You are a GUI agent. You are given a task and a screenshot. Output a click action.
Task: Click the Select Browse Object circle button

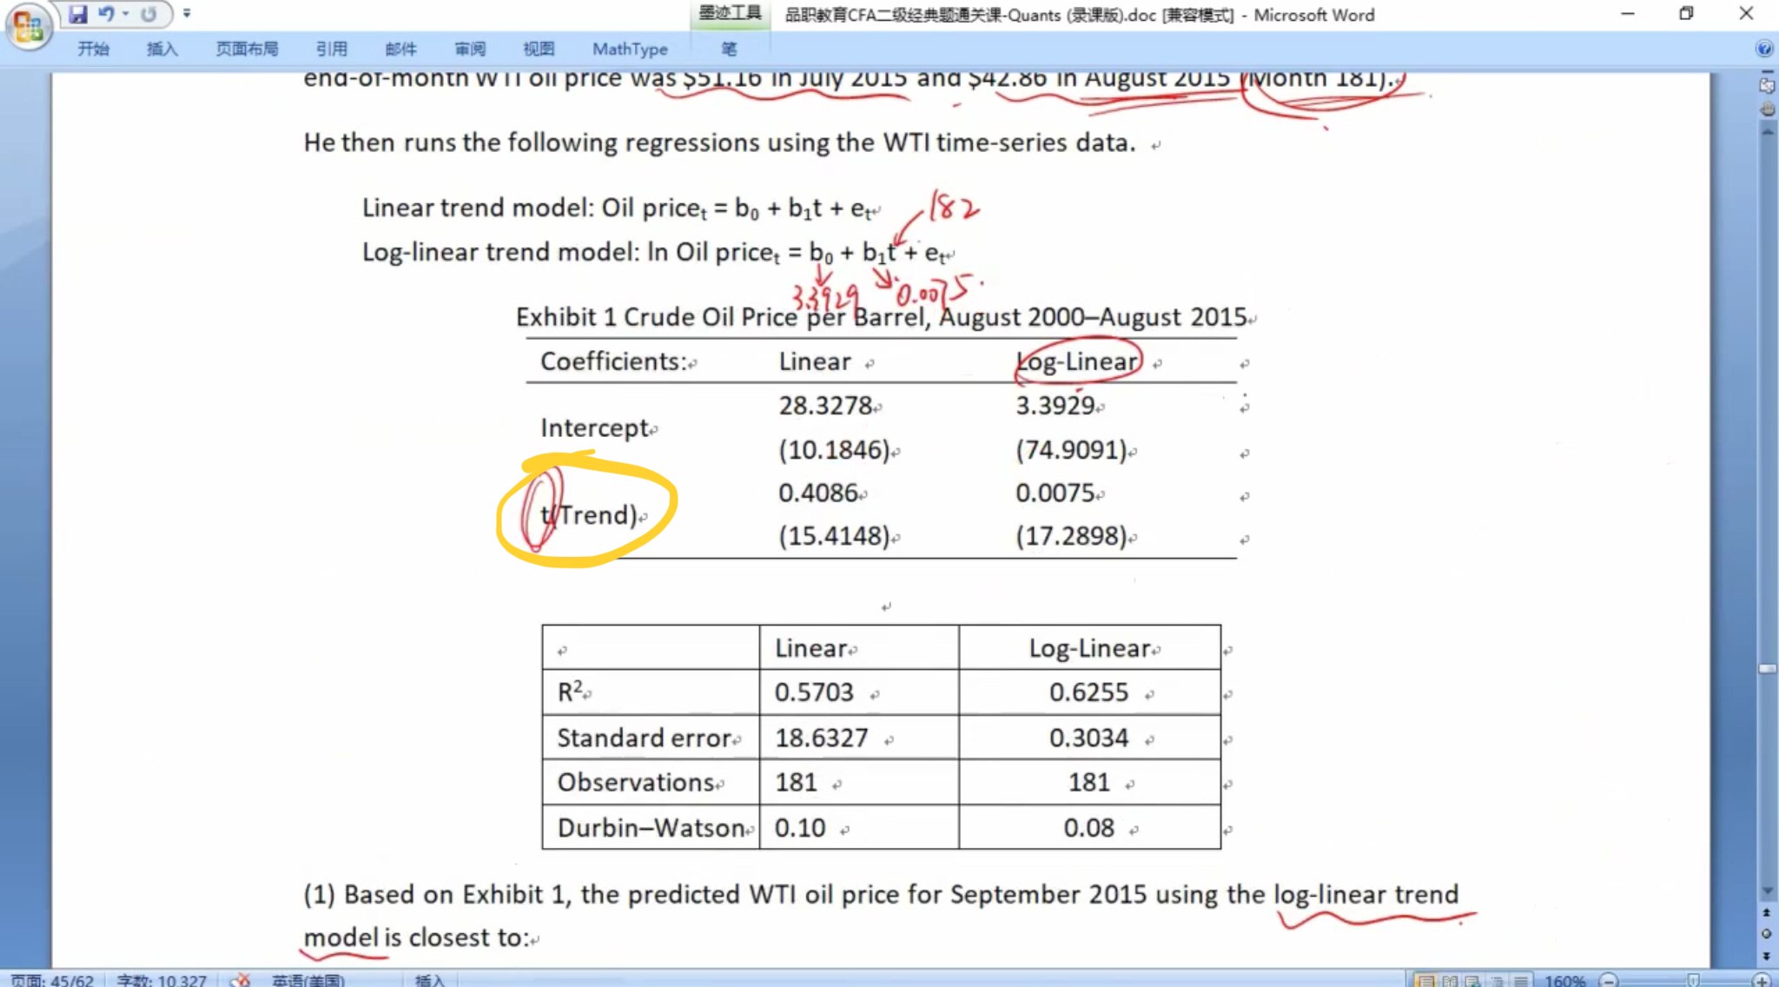coord(1766,934)
